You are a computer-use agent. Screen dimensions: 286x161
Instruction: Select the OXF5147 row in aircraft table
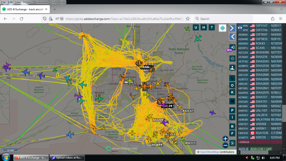click(260, 25)
